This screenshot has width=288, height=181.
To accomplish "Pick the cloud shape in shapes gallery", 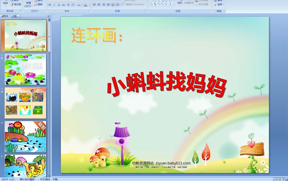I will point(151,4).
